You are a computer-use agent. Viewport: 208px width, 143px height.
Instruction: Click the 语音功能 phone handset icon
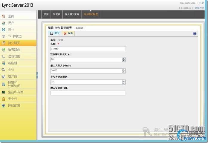tap(4, 56)
